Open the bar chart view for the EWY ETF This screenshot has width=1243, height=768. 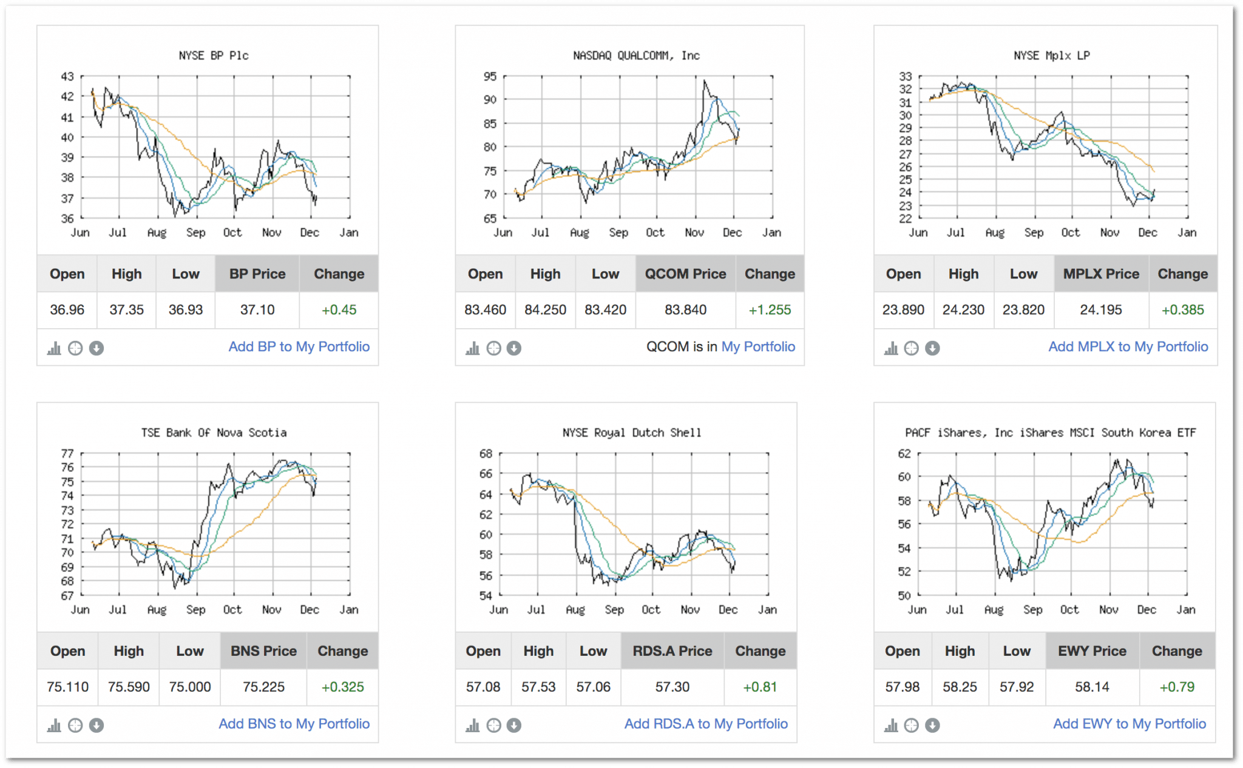pyautogui.click(x=890, y=725)
